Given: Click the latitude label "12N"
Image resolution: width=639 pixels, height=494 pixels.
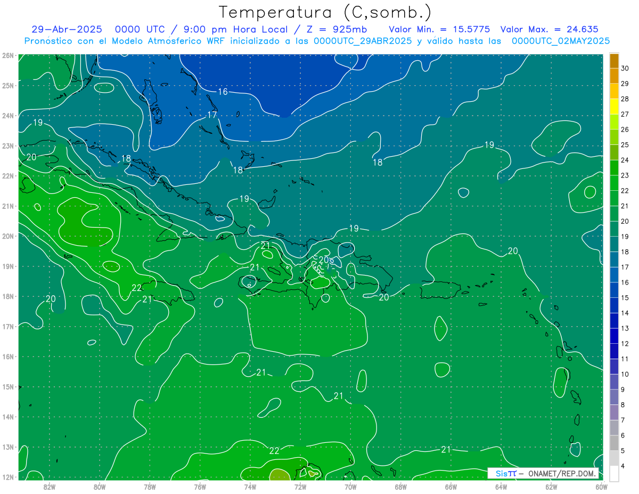Looking at the screenshot, I should (x=7, y=477).
